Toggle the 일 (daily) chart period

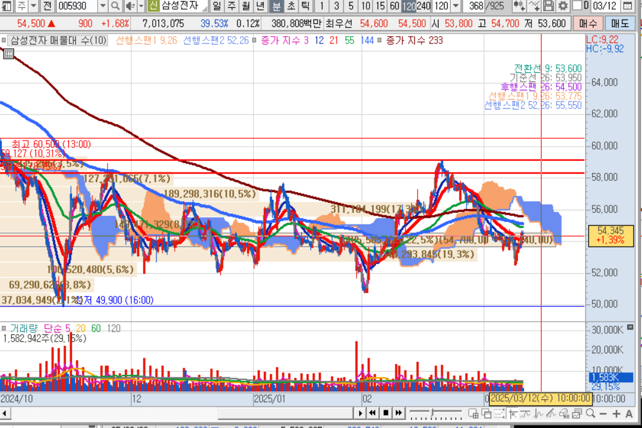click(217, 6)
